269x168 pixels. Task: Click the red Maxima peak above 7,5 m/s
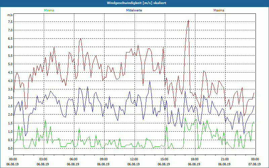tap(188, 20)
